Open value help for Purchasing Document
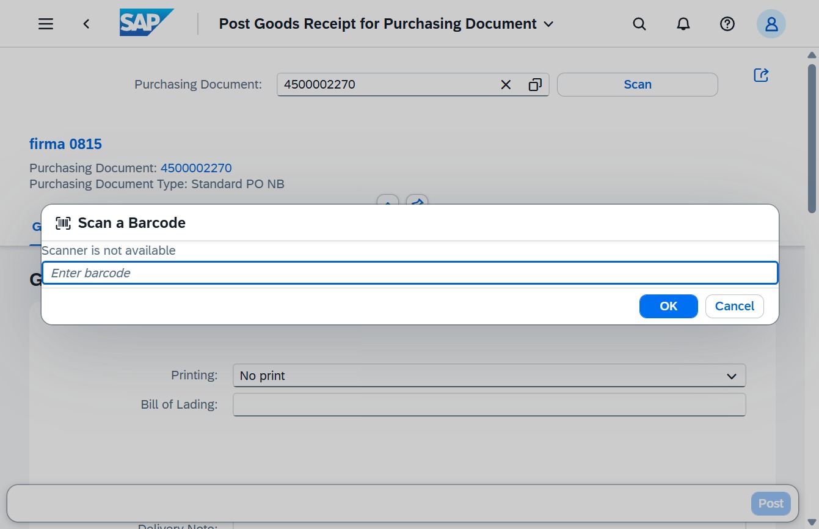Viewport: 819px width, 529px height. tap(535, 85)
